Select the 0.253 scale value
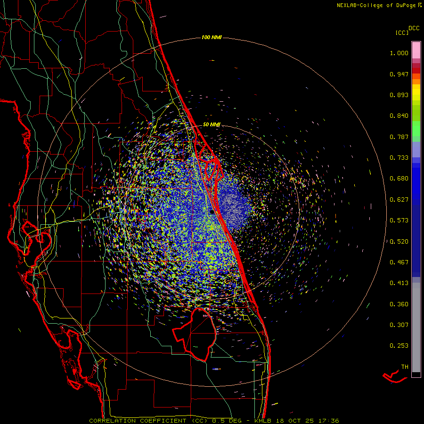This screenshot has width=424, height=424. (399, 346)
